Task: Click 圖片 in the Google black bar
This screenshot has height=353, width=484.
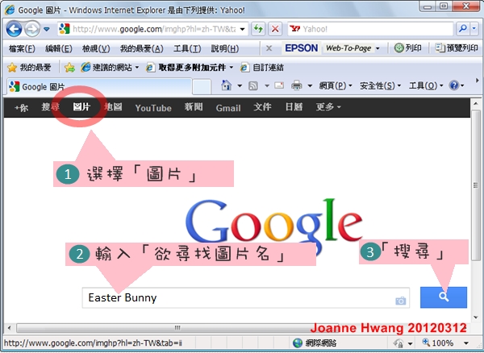Action: 81,107
